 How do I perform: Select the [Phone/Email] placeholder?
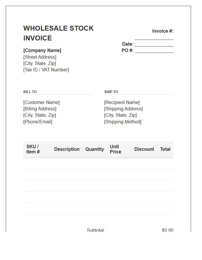pos(38,122)
